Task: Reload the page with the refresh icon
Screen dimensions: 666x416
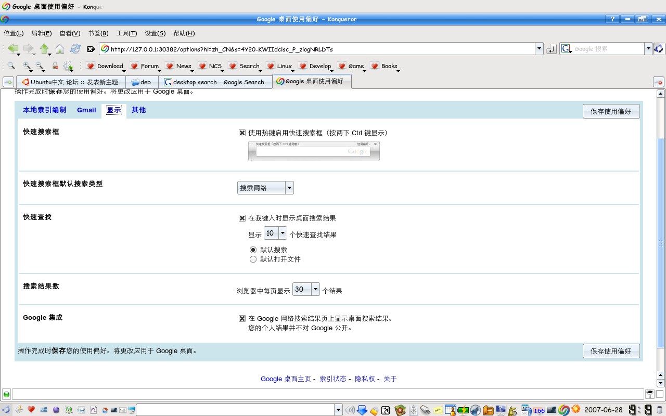Action: (x=75, y=49)
